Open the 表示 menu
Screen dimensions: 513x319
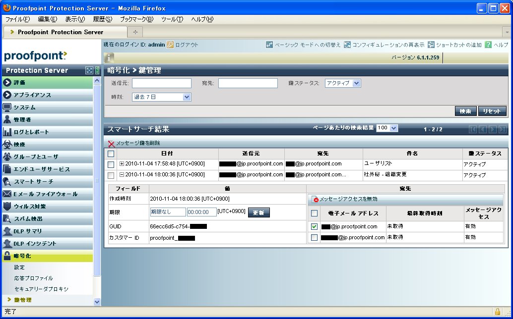[x=75, y=19]
